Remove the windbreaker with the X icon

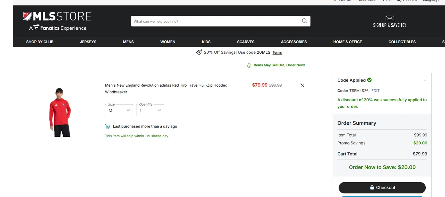pos(302,85)
